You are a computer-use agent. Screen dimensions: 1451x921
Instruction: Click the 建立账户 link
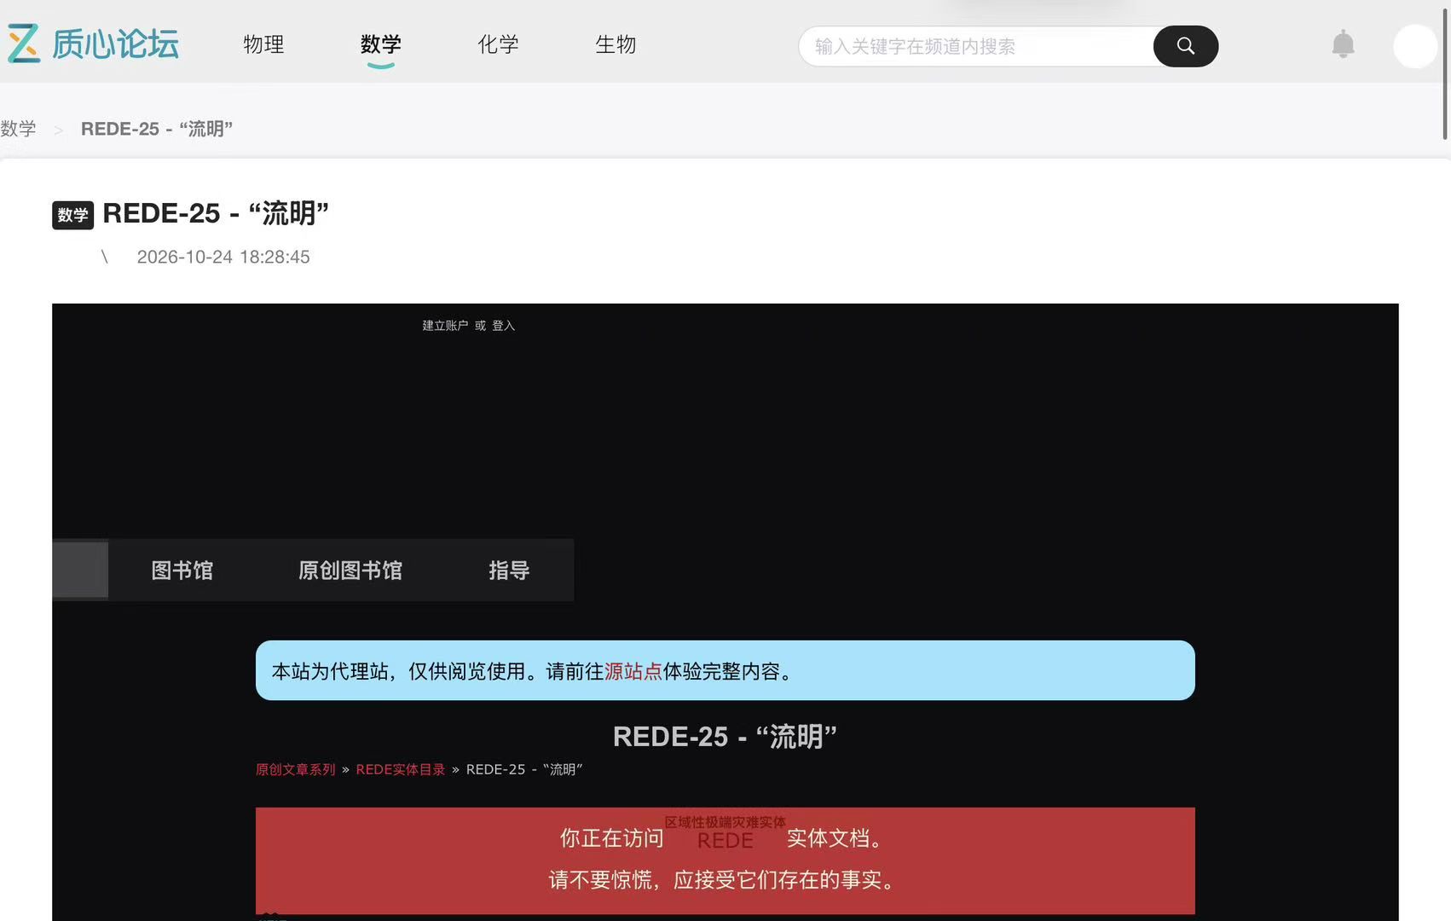coord(445,326)
